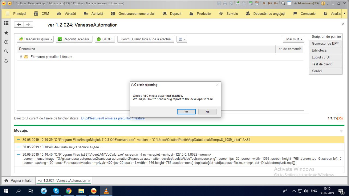Sort by the Denumirea column header

coord(146,49)
